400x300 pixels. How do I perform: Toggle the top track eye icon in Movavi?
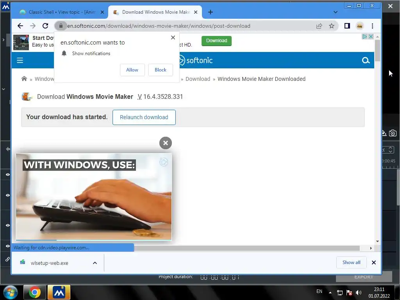8,175
